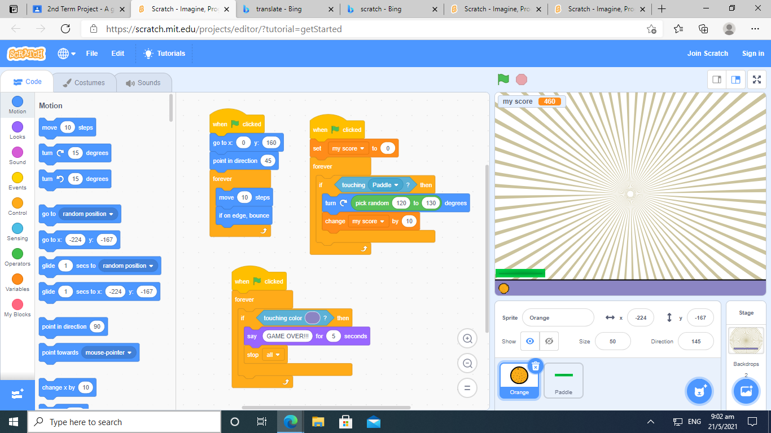This screenshot has width=771, height=433.
Task: Hide the sprite using crossed-eye icon
Action: click(x=549, y=341)
